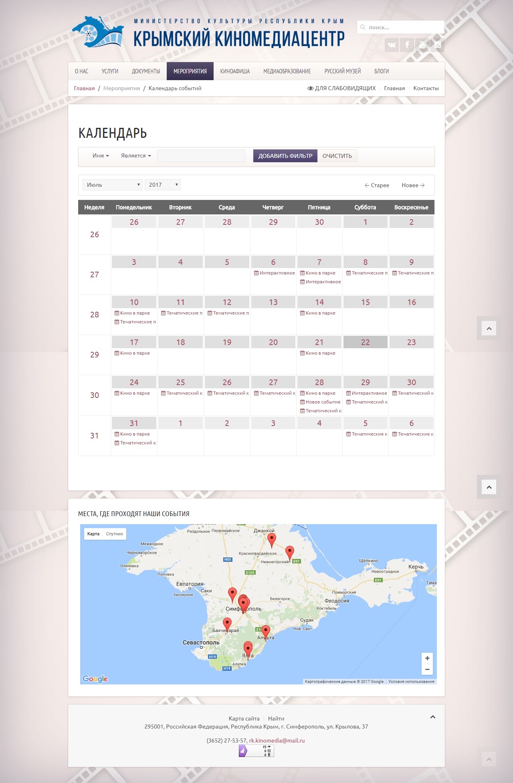
Task: Click the поиск search field
Action: 401,27
